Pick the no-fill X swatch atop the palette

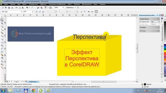point(165,20)
